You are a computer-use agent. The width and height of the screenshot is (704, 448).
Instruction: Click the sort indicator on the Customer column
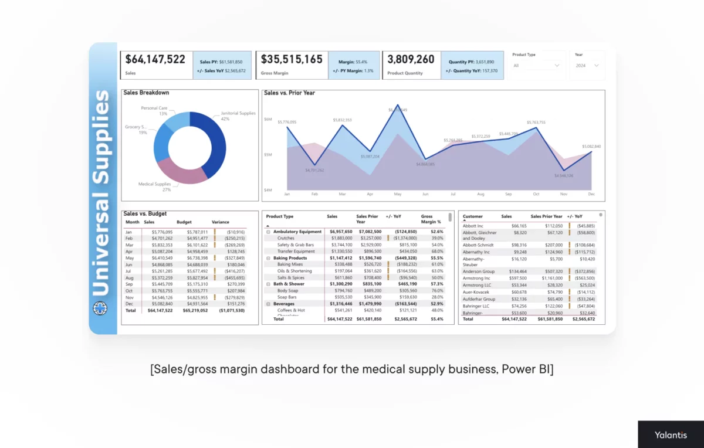point(464,220)
